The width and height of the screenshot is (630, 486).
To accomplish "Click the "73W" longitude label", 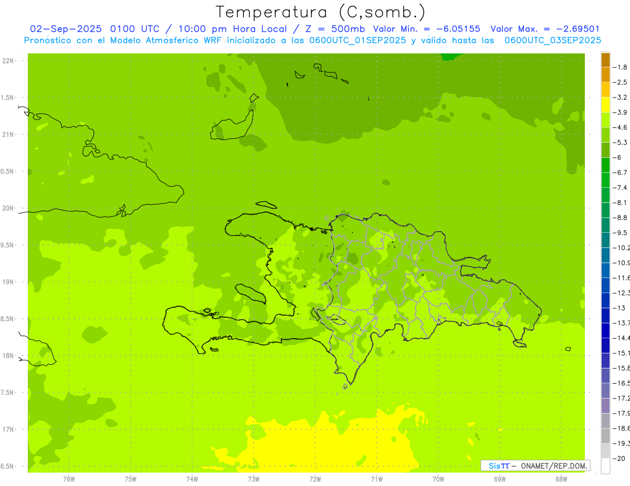I will tap(254, 479).
